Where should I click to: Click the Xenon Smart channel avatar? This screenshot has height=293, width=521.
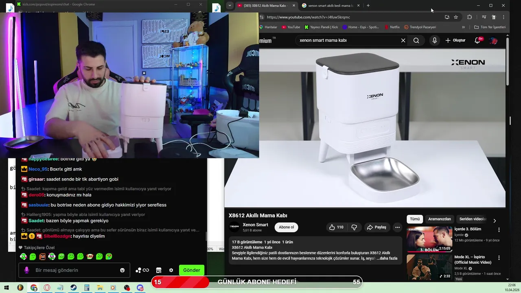pyautogui.click(x=234, y=227)
